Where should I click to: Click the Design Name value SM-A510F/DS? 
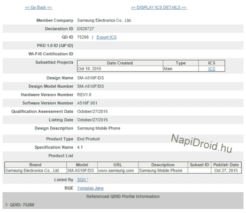[90, 78]
